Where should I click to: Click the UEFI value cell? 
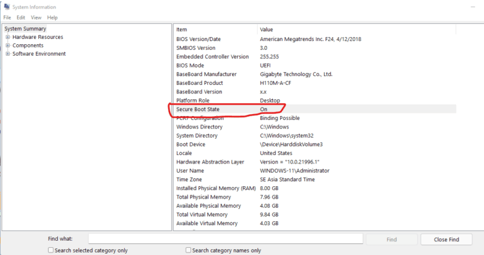(x=265, y=66)
